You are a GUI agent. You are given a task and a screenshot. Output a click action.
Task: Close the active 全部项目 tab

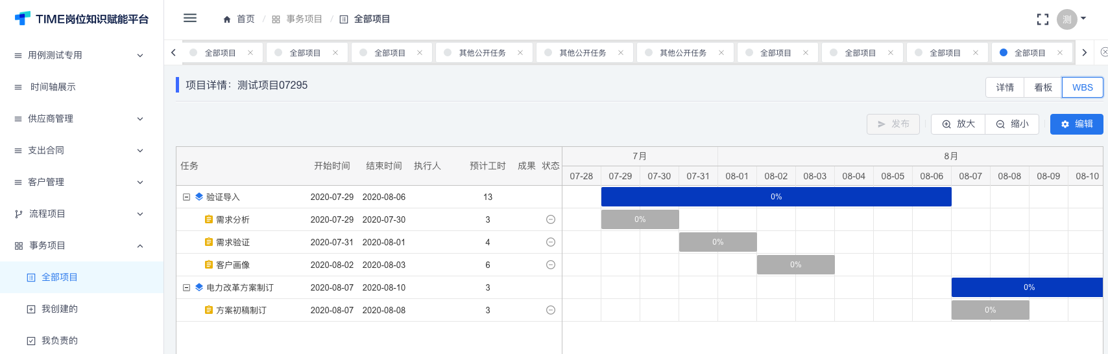pos(1060,52)
